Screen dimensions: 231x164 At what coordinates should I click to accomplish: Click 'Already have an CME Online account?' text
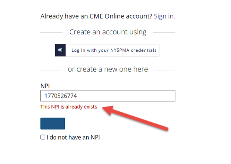(x=96, y=16)
